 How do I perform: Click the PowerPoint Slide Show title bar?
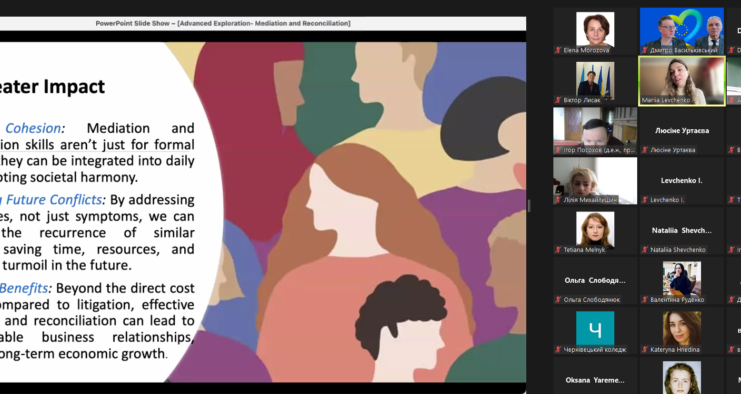223,23
